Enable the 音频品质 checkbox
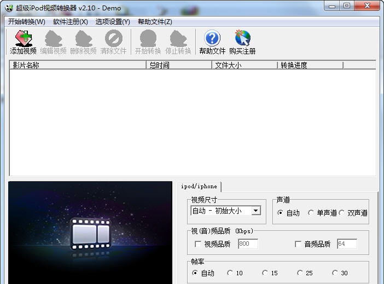 pyautogui.click(x=298, y=244)
